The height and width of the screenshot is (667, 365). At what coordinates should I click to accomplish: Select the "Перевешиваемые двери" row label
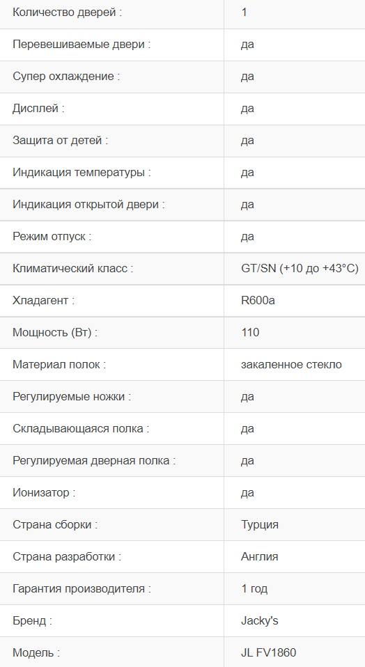(x=81, y=45)
